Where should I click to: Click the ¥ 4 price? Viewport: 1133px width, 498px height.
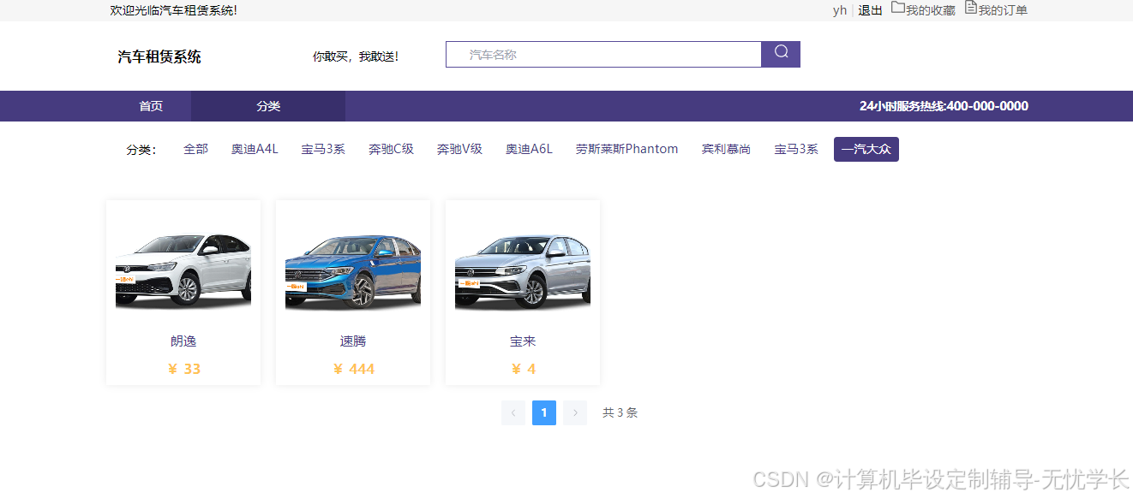523,370
